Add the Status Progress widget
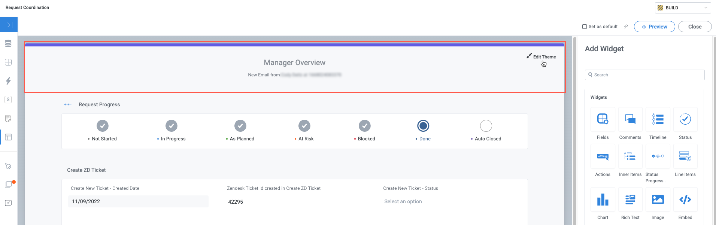Image resolution: width=716 pixels, height=225 pixels. [x=658, y=156]
